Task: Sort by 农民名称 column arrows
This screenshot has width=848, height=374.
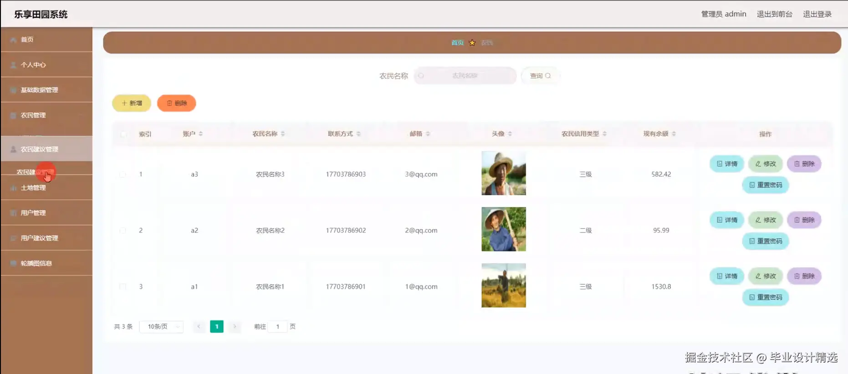Action: click(283, 134)
